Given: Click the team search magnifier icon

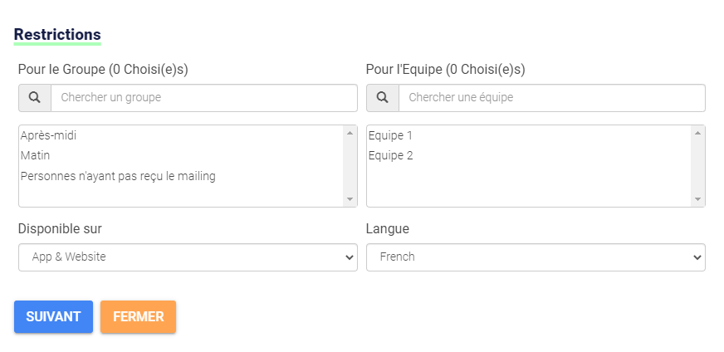Looking at the screenshot, I should pyautogui.click(x=382, y=97).
